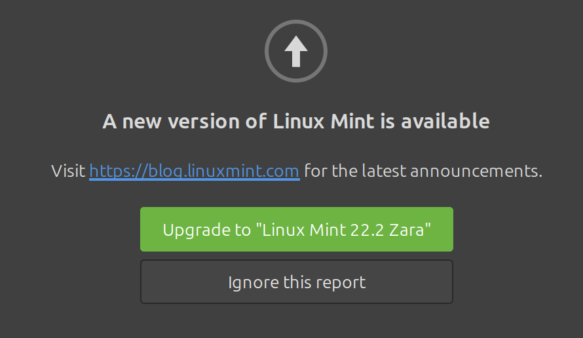
Task: Click the word "Visit" before the link
Action: click(x=68, y=172)
